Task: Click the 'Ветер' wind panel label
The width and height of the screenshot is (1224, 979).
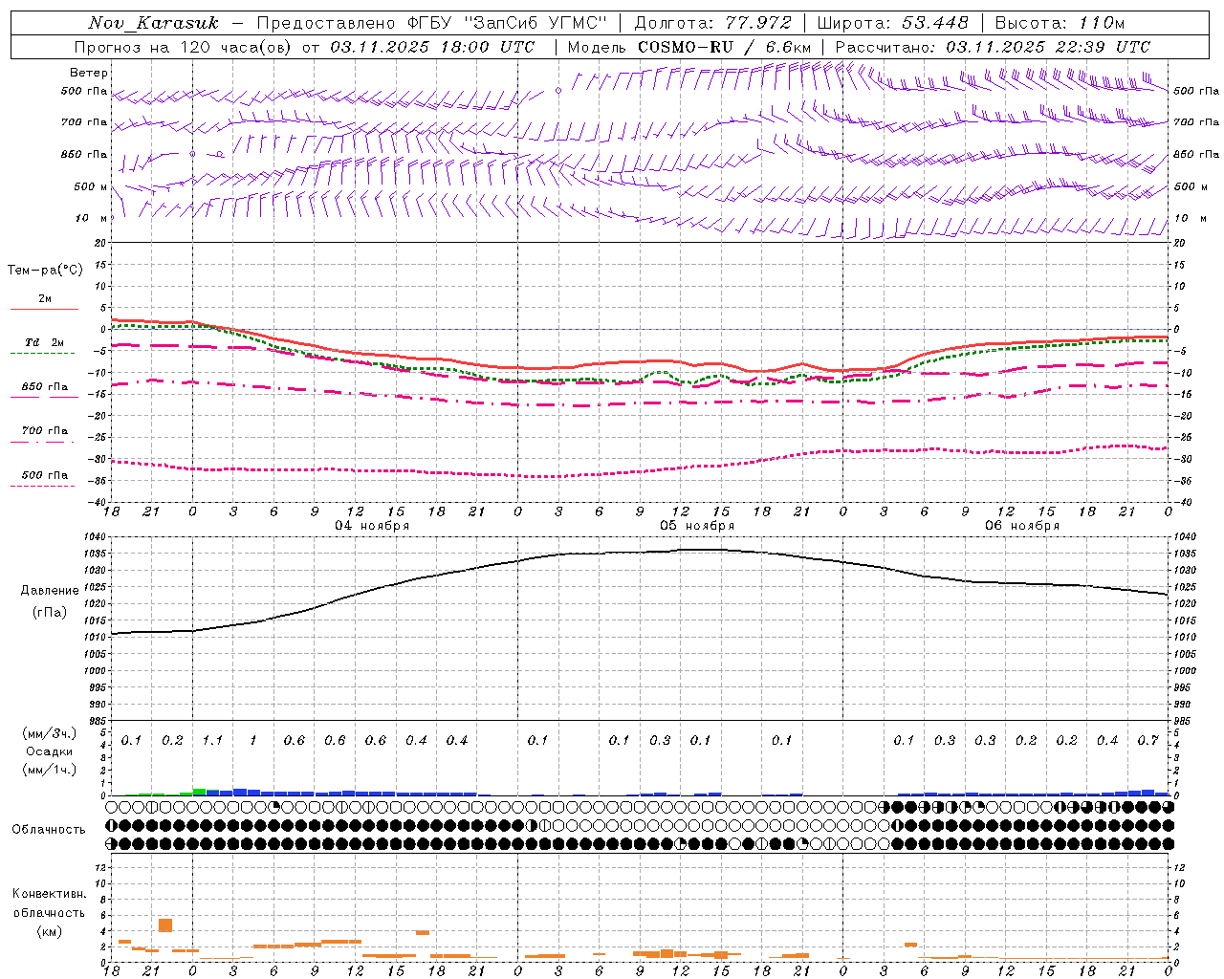Action: pos(89,73)
